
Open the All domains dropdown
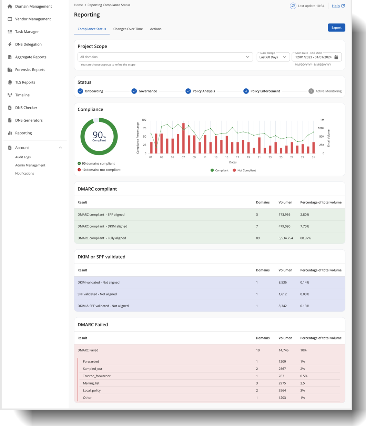pyautogui.click(x=165, y=57)
